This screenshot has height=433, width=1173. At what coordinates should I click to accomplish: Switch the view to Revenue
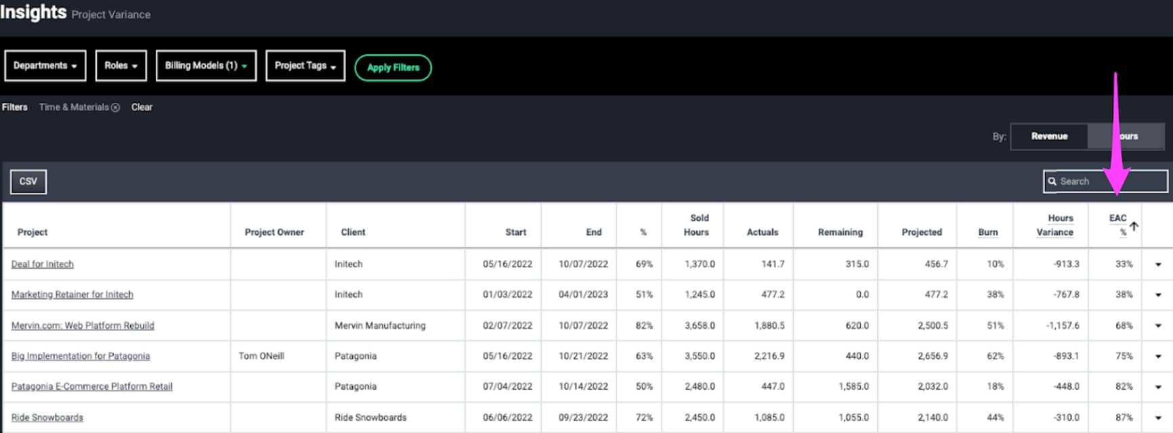[1049, 137]
